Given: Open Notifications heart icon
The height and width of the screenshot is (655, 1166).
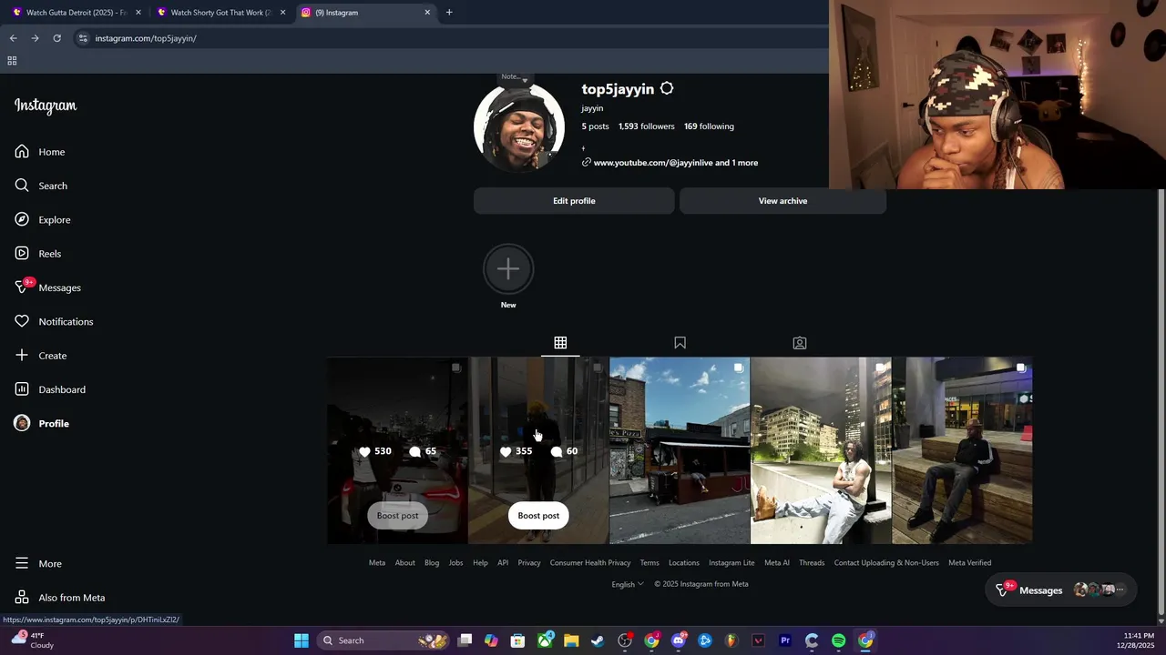Looking at the screenshot, I should coord(22,321).
